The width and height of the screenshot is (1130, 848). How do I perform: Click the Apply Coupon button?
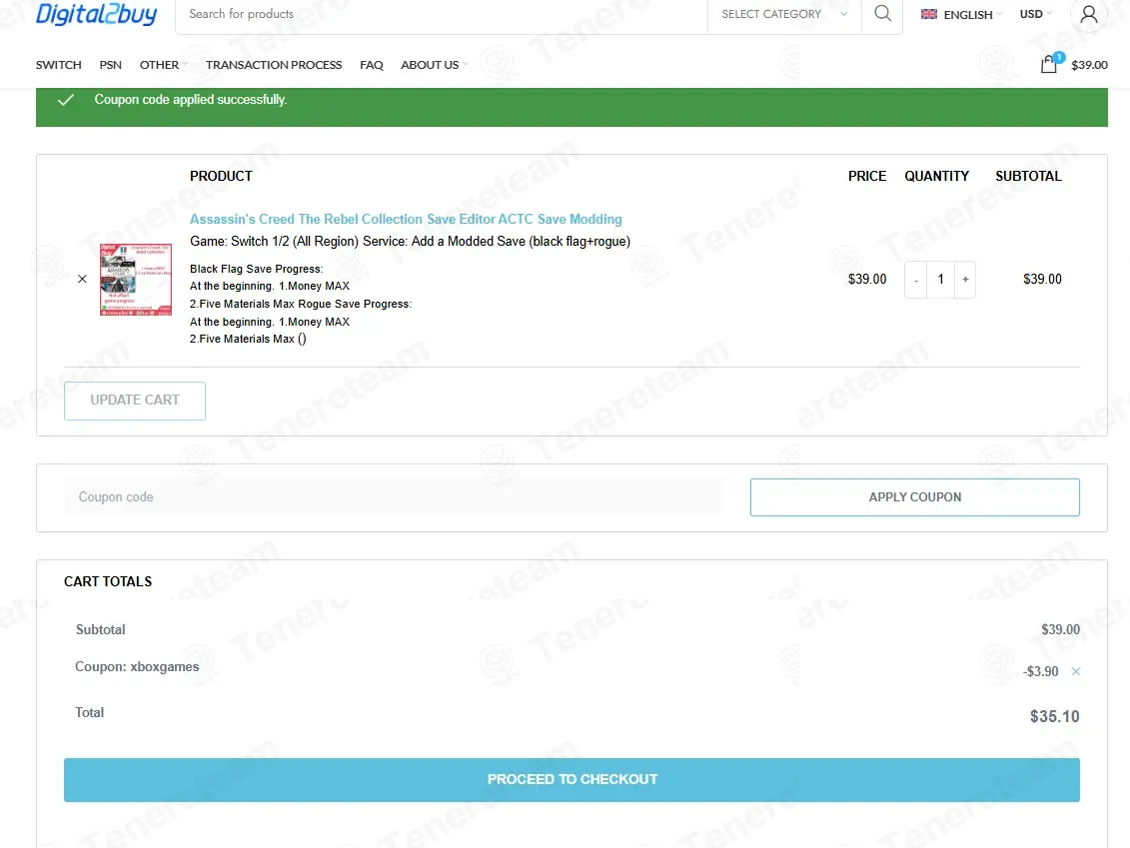914,497
